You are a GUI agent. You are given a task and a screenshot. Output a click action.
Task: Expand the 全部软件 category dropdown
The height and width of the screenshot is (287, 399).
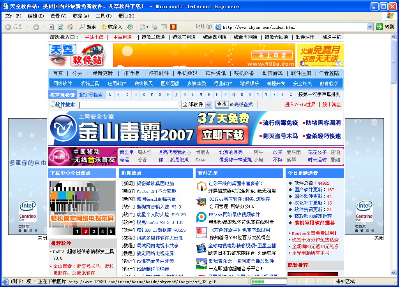tap(208, 105)
